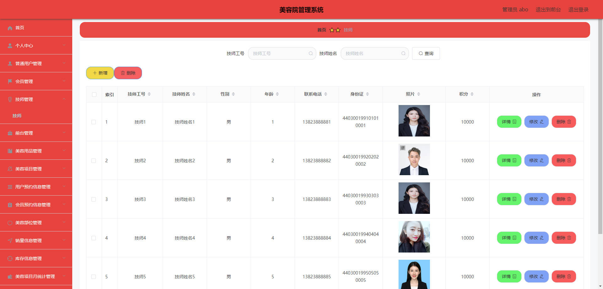Open the 美容项目月统计管理 menu item
The width and height of the screenshot is (603, 289).
tap(36, 276)
